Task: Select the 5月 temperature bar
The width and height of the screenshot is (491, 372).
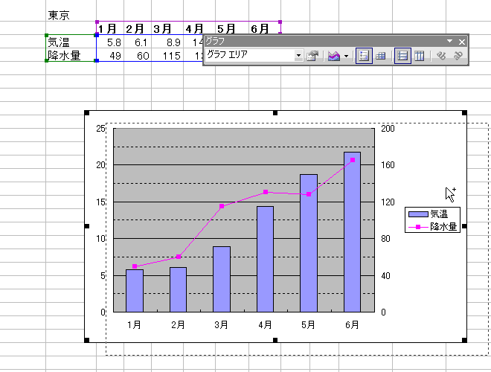Action: [x=309, y=243]
